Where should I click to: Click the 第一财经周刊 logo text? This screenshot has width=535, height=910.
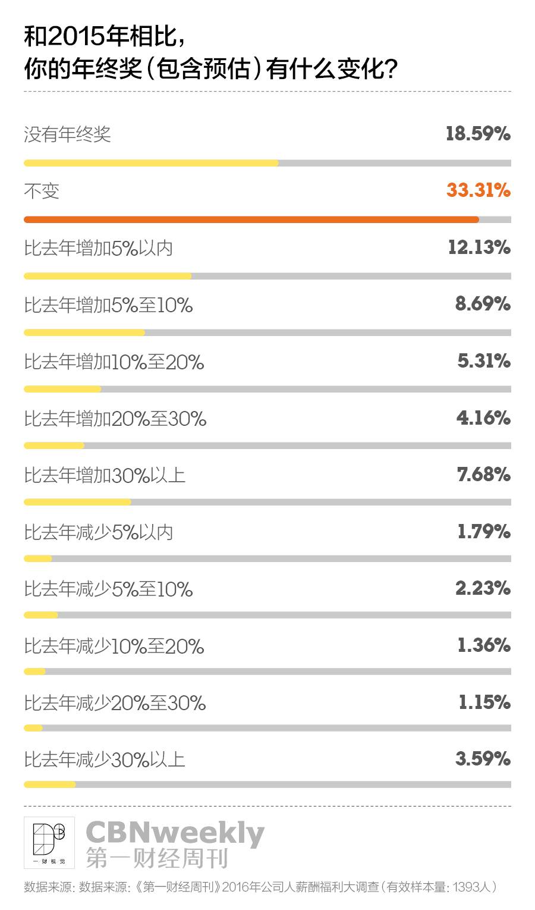coord(158,858)
